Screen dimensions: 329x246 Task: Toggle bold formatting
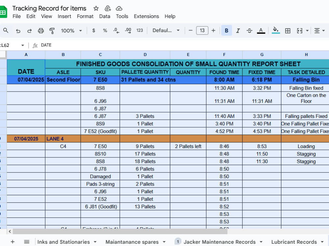coord(226,31)
